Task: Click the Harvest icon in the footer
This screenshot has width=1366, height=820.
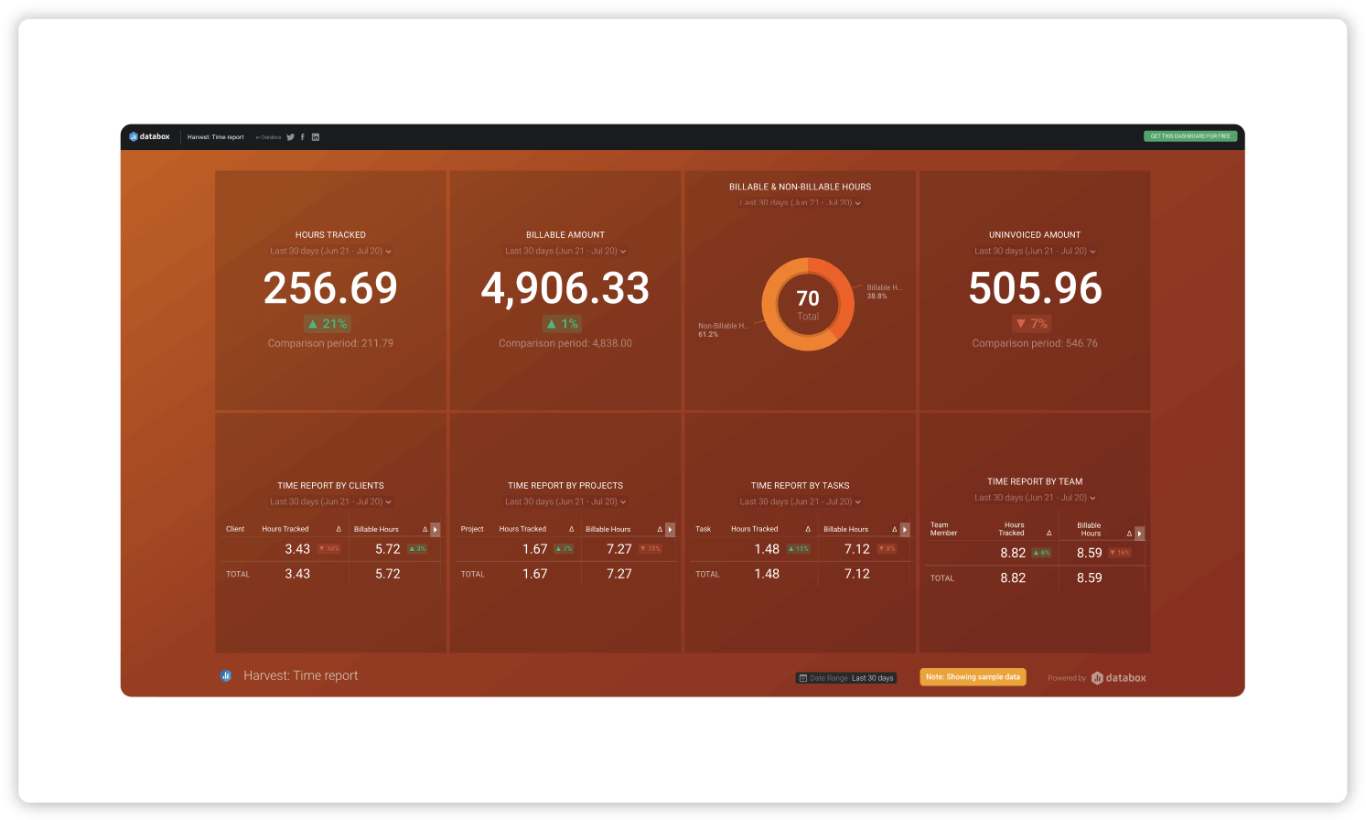Action: point(226,675)
